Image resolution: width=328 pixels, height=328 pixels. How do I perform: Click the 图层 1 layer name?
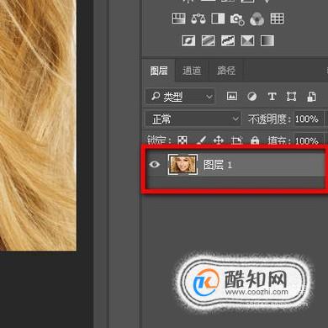tap(218, 165)
